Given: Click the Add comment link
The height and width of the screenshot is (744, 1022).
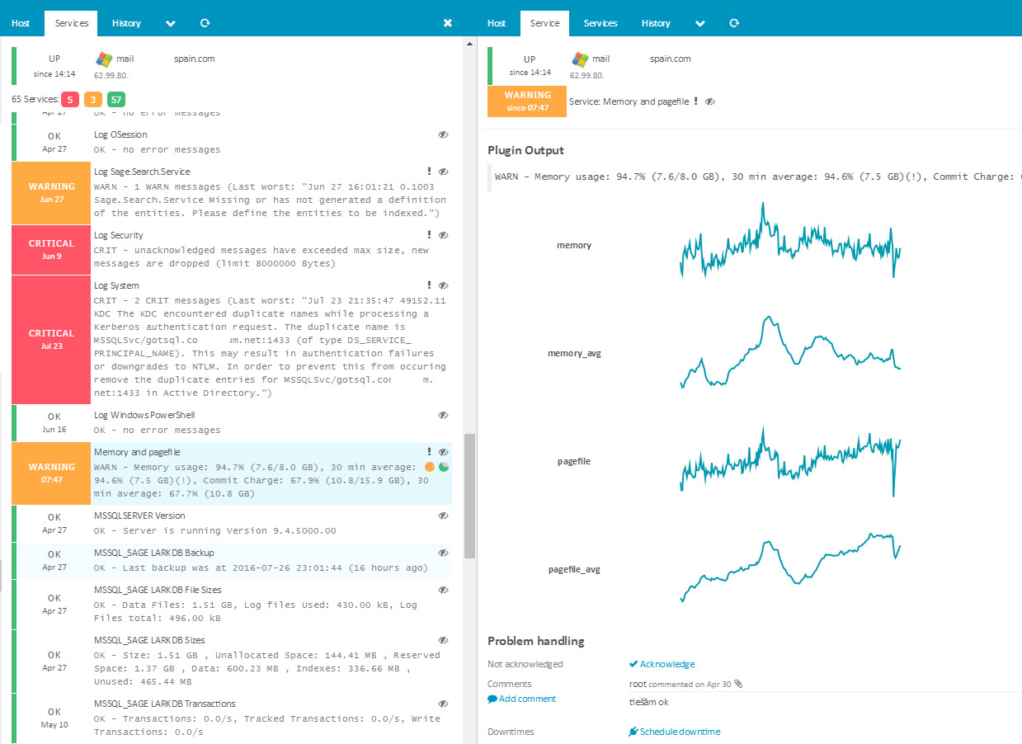Looking at the screenshot, I should pyautogui.click(x=527, y=699).
